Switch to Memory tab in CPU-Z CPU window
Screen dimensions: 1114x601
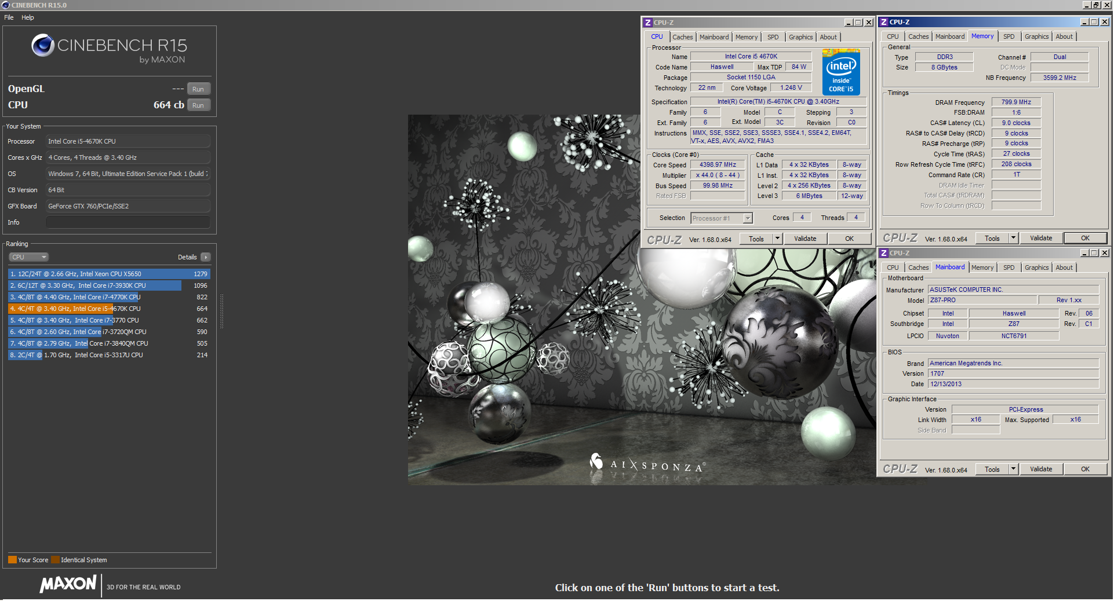point(747,37)
